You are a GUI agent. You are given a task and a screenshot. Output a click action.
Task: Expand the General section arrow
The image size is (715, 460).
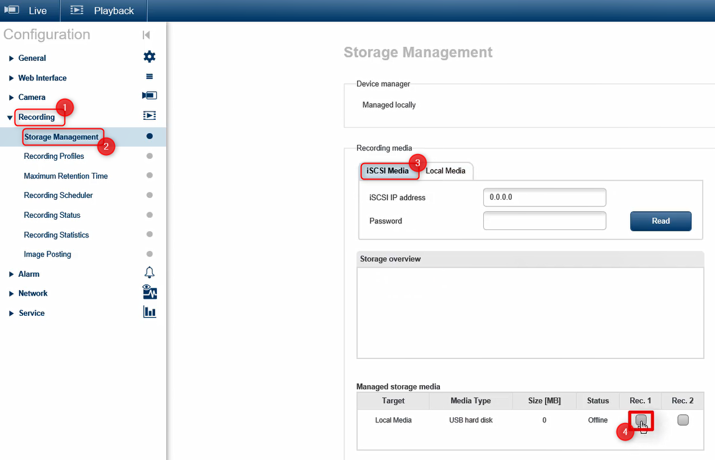click(x=11, y=58)
